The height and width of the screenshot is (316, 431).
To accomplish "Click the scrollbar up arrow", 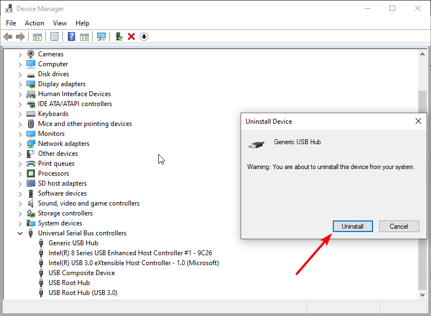I will pos(423,54).
